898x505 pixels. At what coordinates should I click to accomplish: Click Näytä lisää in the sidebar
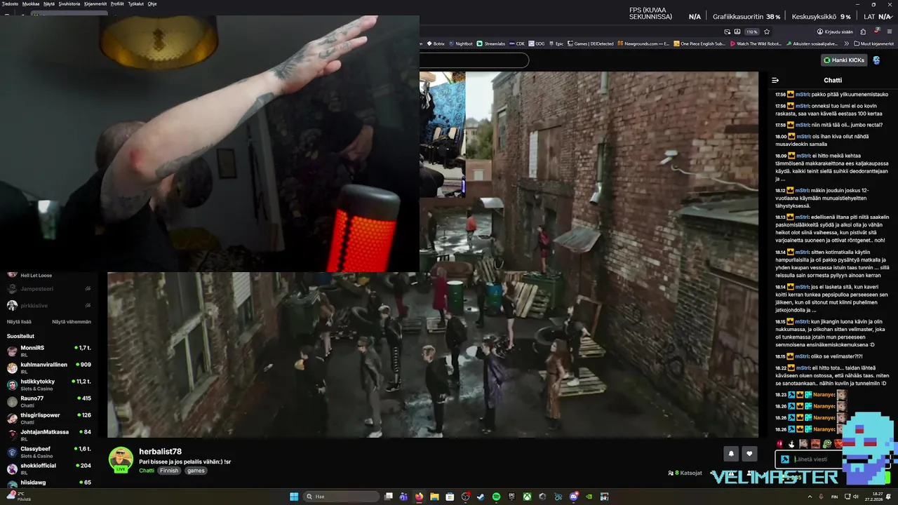tap(19, 321)
